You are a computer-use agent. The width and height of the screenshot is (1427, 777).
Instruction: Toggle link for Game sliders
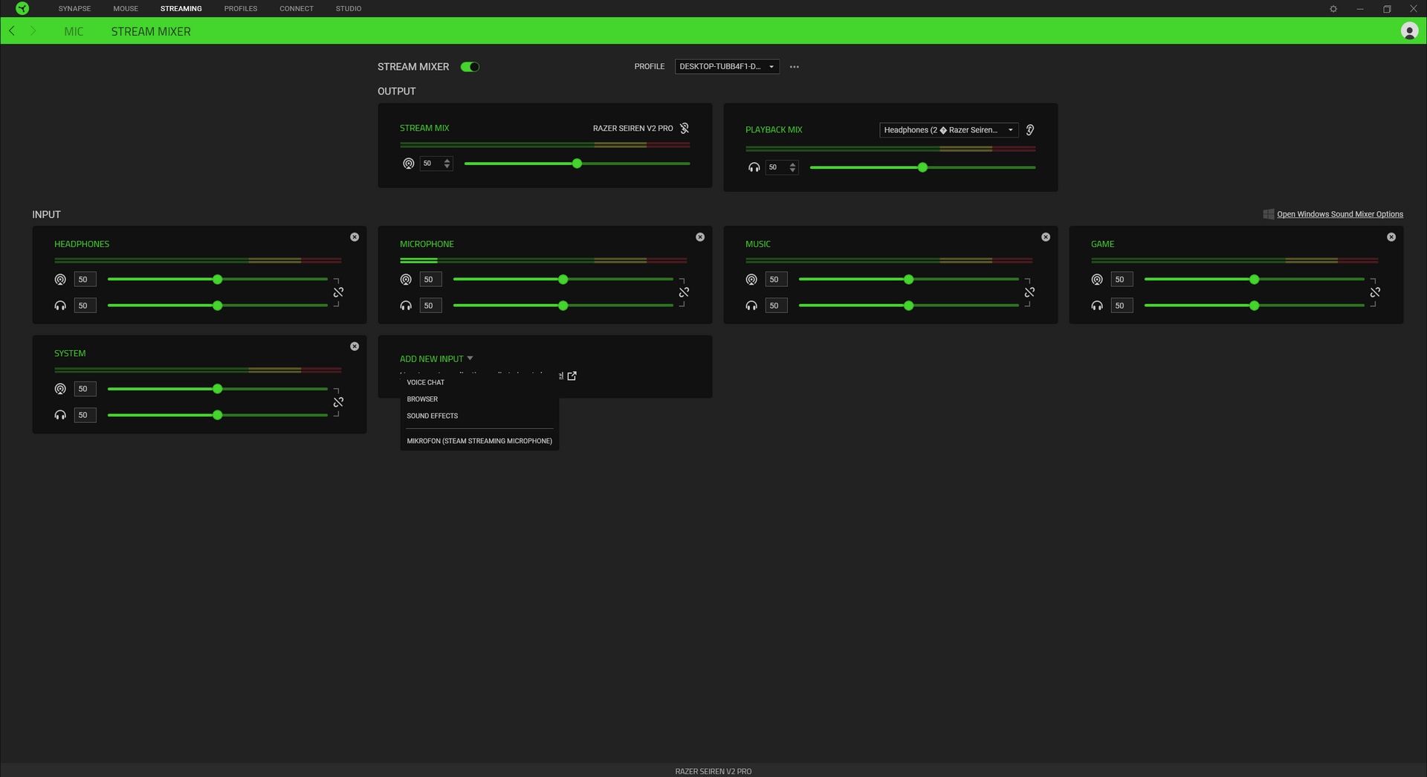[x=1375, y=292]
